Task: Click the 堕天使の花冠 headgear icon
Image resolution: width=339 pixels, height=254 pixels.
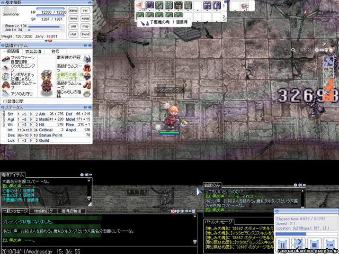Action: click(x=87, y=59)
